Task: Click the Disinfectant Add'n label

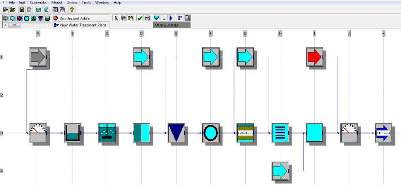Action: [x=75, y=18]
